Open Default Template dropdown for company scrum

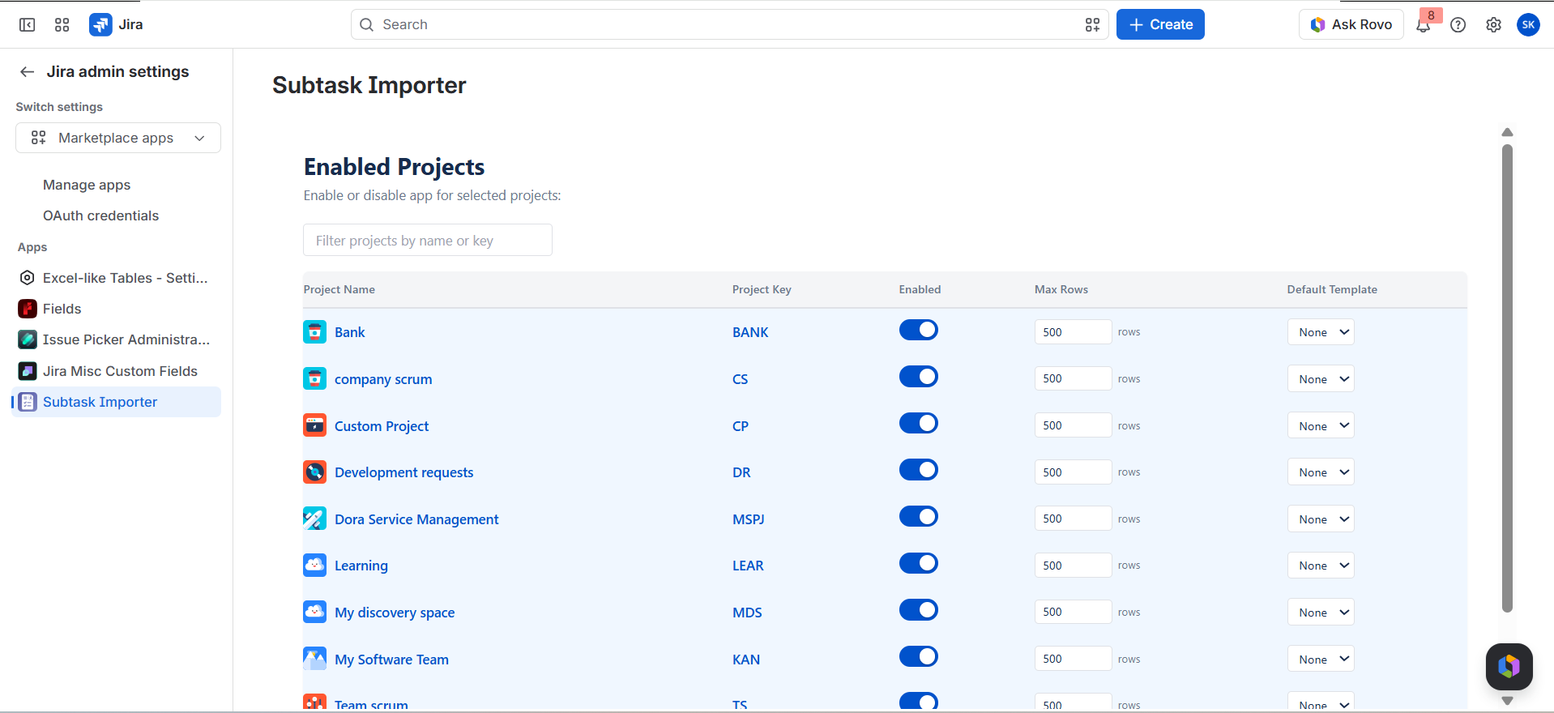pyautogui.click(x=1321, y=379)
